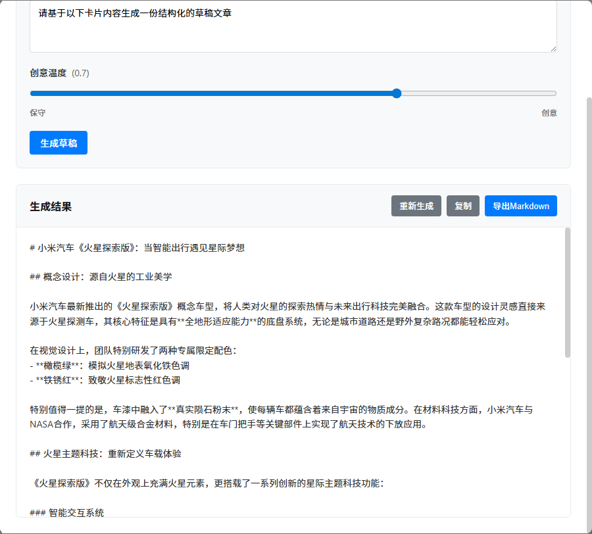
Task: Copy the result with 复制 button
Action: click(x=463, y=206)
